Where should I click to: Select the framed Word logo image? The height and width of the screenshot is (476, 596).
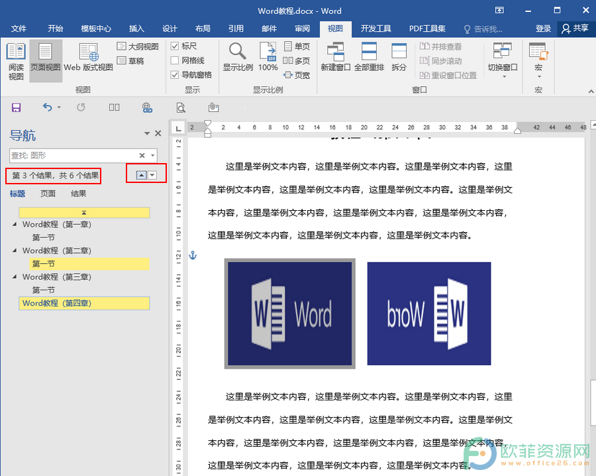(x=289, y=314)
